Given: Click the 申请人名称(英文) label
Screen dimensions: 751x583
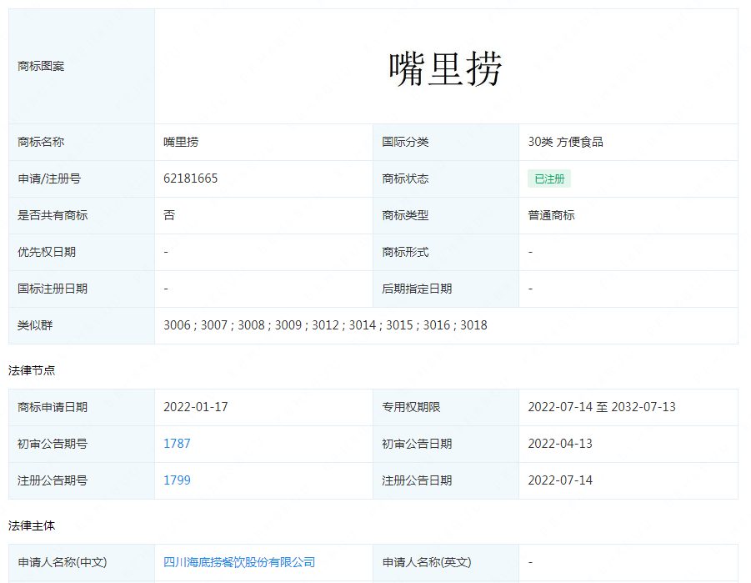Looking at the screenshot, I should pos(427,562).
